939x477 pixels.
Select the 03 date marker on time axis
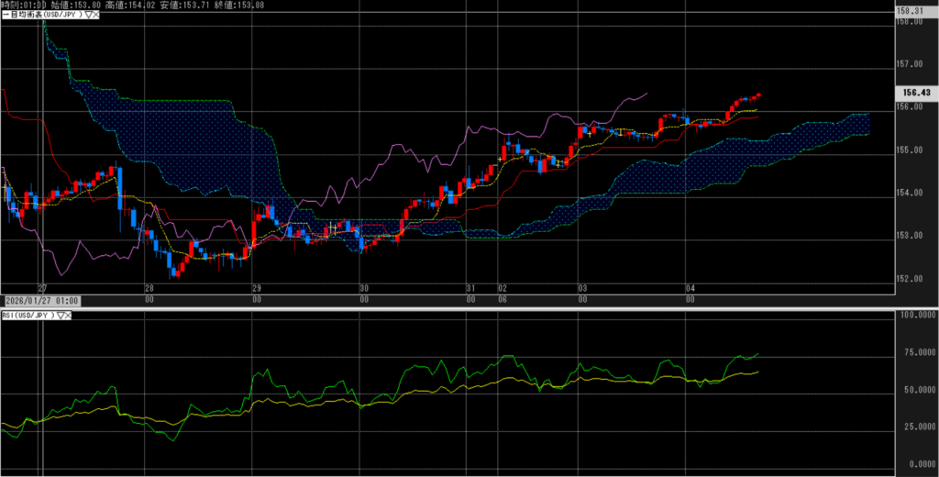coord(580,287)
